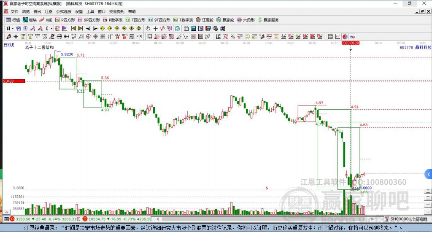
Task: Click the 沪 index status icon
Action: (12, 219)
